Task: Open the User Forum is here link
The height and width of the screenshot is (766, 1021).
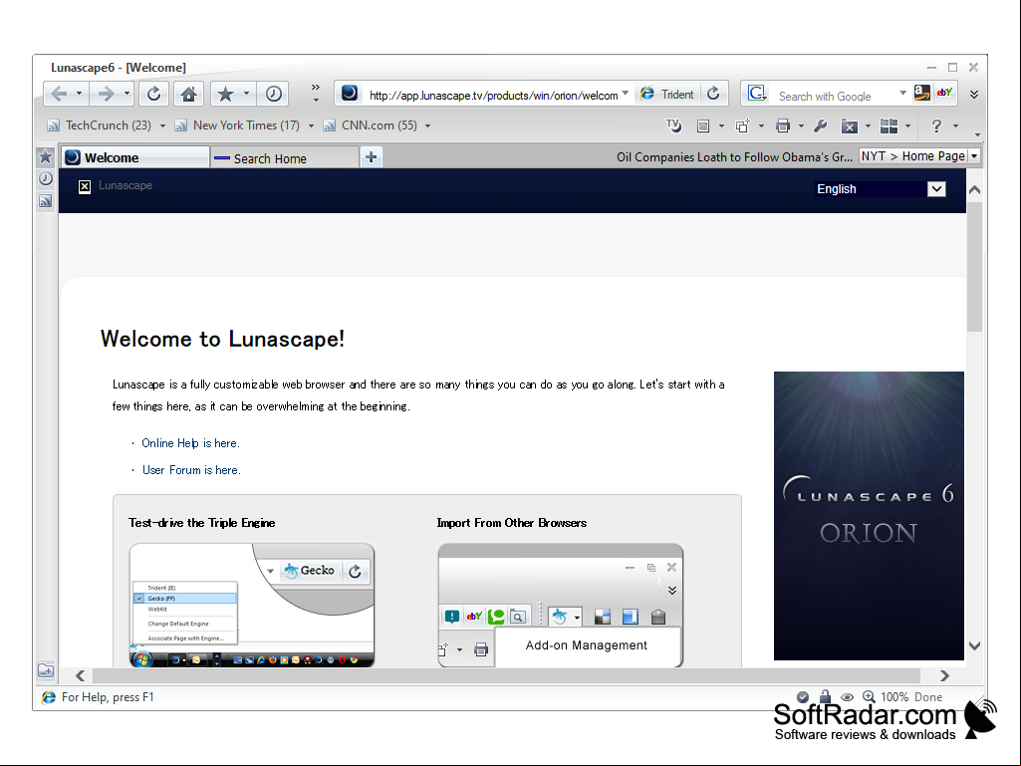Action: pyautogui.click(x=191, y=469)
